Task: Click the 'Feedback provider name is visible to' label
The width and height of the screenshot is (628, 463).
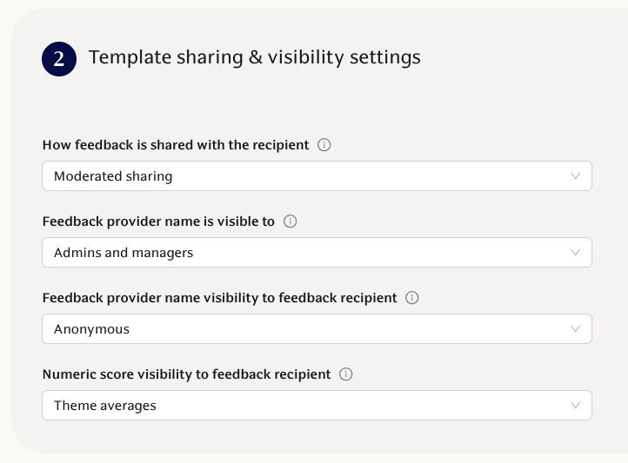Action: pyautogui.click(x=158, y=222)
